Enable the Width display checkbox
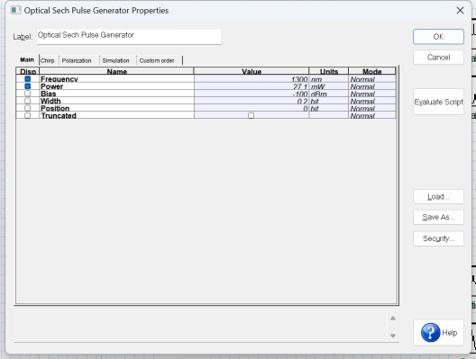This screenshot has width=476, height=359. [28, 101]
